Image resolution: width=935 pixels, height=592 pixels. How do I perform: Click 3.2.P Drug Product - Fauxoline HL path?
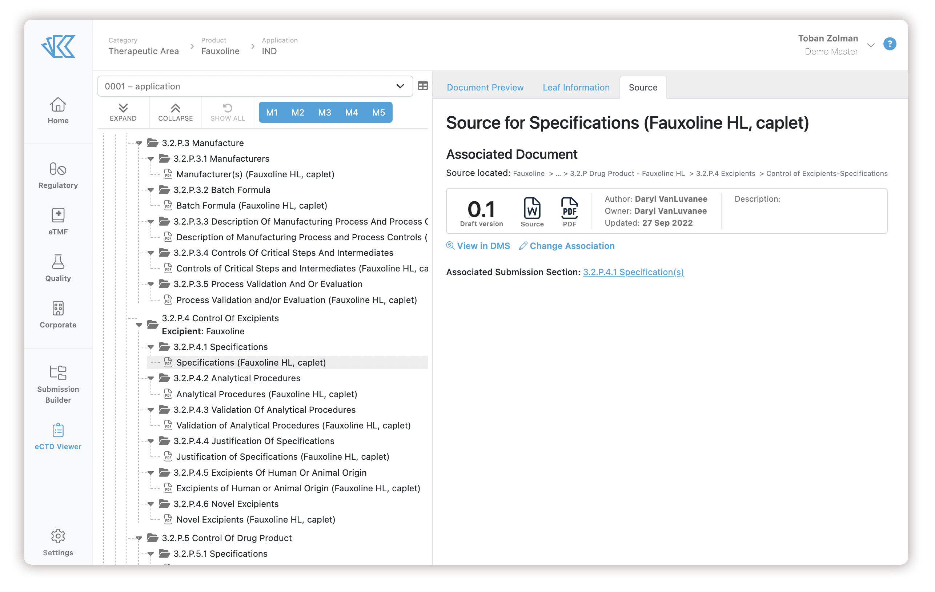coord(627,173)
